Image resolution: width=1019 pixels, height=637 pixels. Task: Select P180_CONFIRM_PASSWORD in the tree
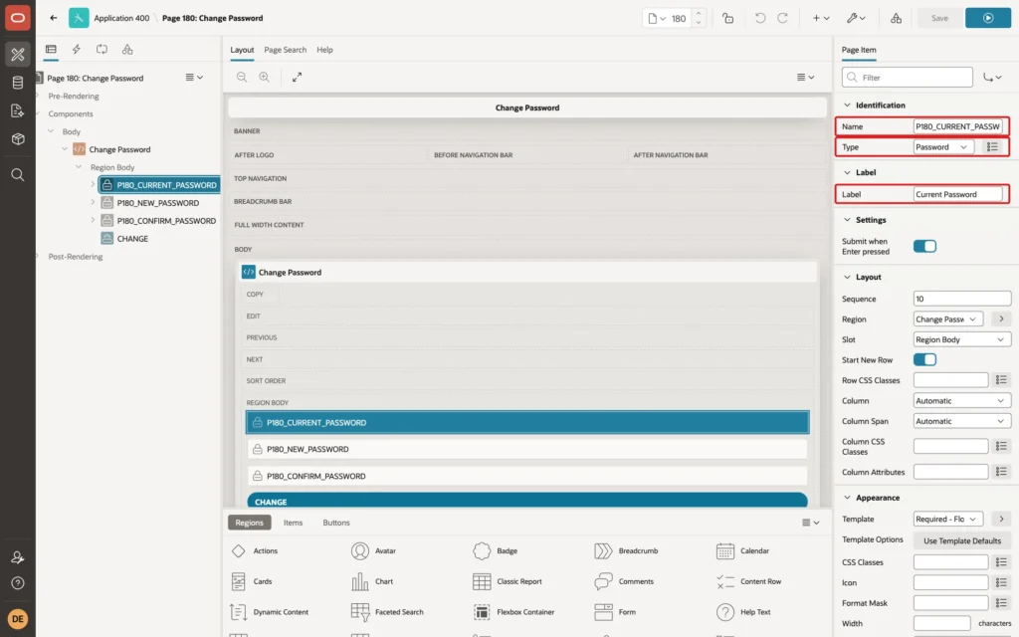tap(166, 220)
